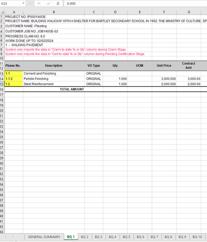
Task: Click the Contract Amt header cell
Action: coord(189,66)
